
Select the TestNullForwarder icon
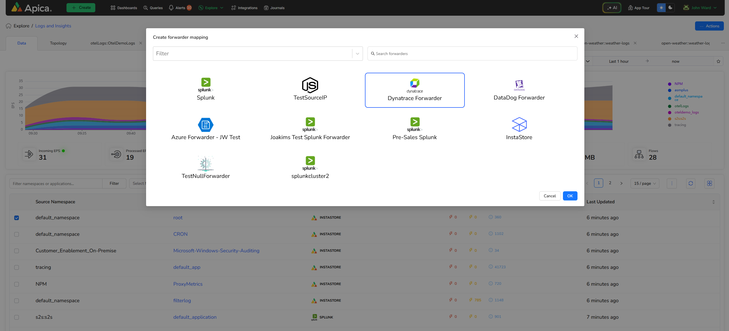[x=205, y=163]
